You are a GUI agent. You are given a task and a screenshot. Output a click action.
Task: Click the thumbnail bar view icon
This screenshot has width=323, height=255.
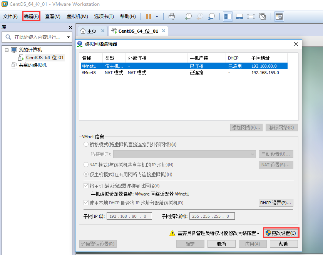coord(239,17)
